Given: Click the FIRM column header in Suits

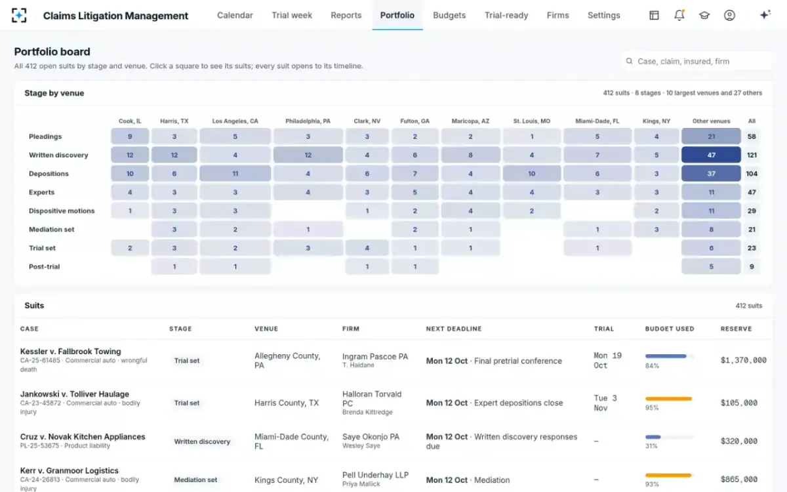Looking at the screenshot, I should 351,329.
